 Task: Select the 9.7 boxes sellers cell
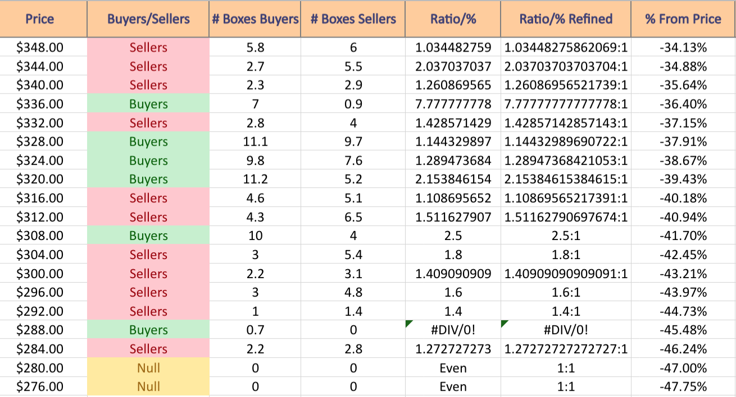coord(353,141)
